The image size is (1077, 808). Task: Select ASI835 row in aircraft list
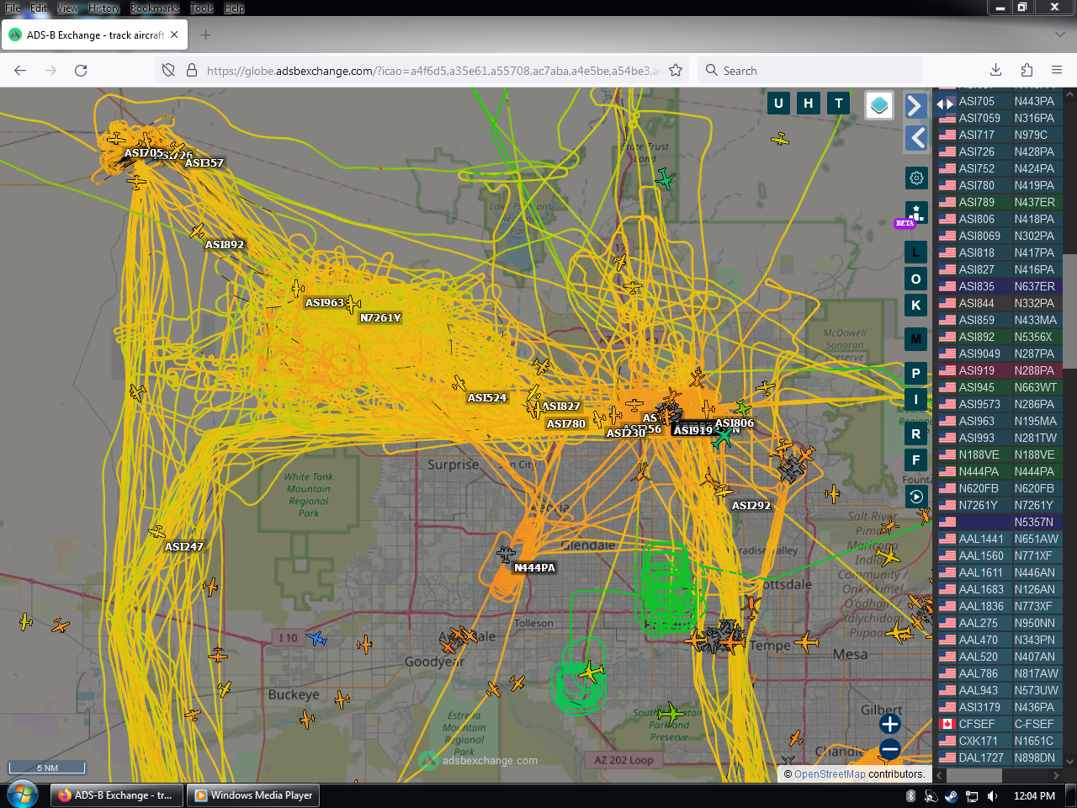[x=1000, y=286]
